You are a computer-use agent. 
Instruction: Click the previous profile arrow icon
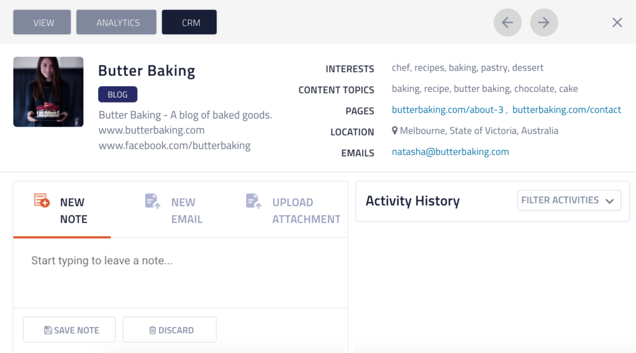pos(507,23)
